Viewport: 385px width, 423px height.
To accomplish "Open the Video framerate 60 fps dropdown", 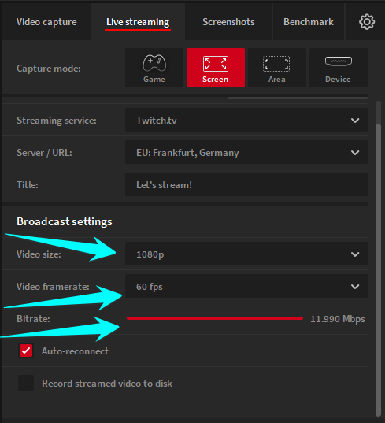I will click(246, 286).
